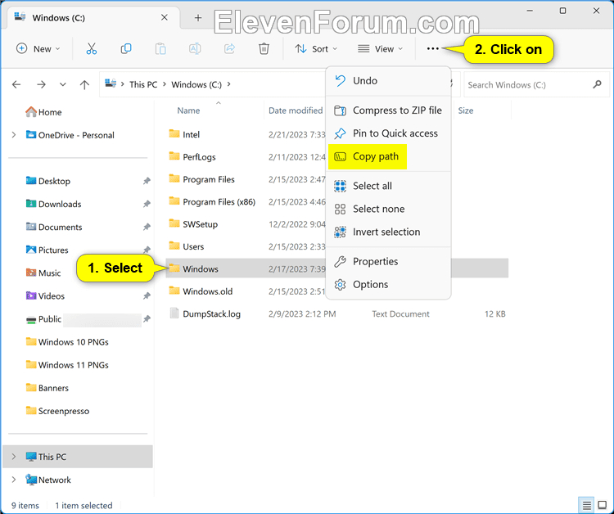Go forward with the right arrow

(41, 84)
